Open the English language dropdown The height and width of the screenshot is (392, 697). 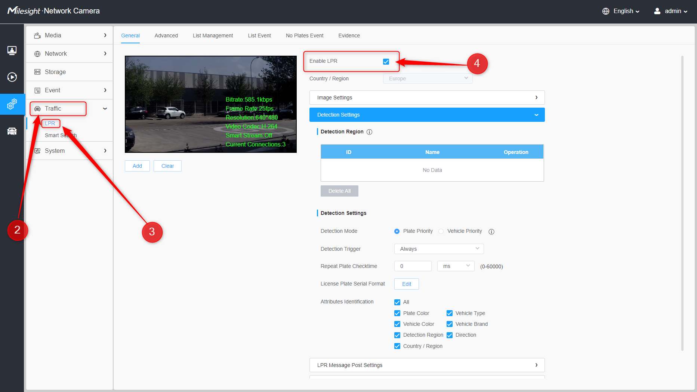point(621,11)
